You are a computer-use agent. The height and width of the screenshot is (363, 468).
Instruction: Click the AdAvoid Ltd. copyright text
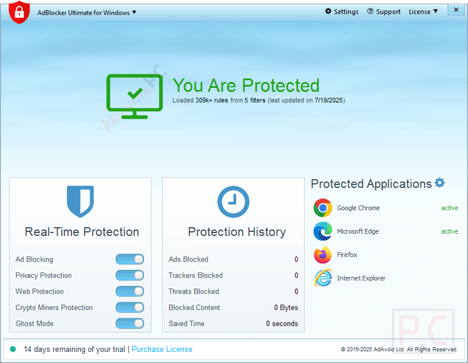point(399,350)
